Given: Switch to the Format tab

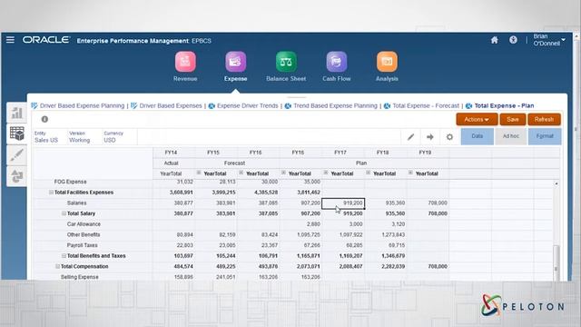Looking at the screenshot, I should [545, 136].
